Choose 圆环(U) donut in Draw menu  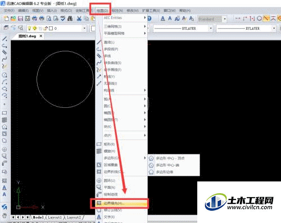pyautogui.click(x=121, y=180)
